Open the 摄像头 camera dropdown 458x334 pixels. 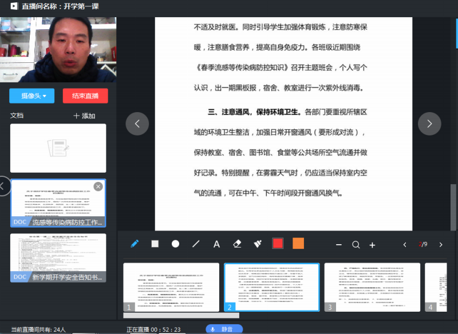click(x=31, y=96)
